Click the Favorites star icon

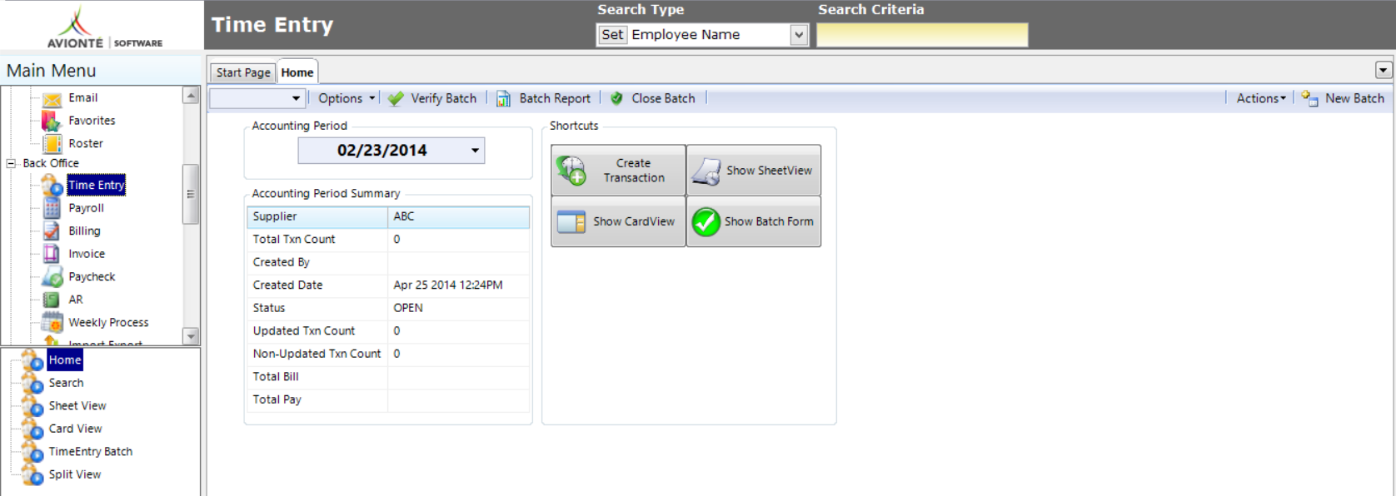coord(52,121)
